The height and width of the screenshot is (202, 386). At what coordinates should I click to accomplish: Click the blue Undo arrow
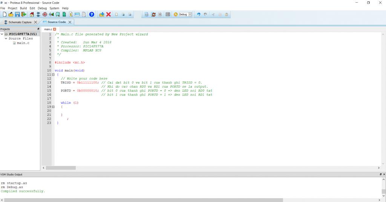point(198,15)
